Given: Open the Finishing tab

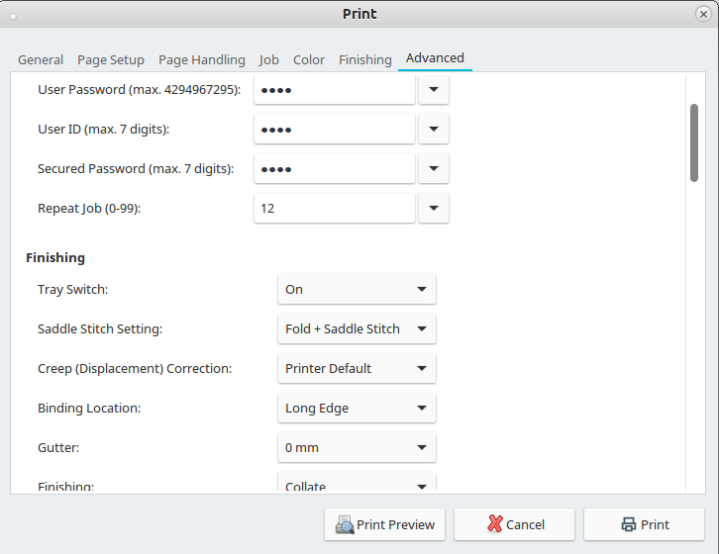Looking at the screenshot, I should point(365,59).
